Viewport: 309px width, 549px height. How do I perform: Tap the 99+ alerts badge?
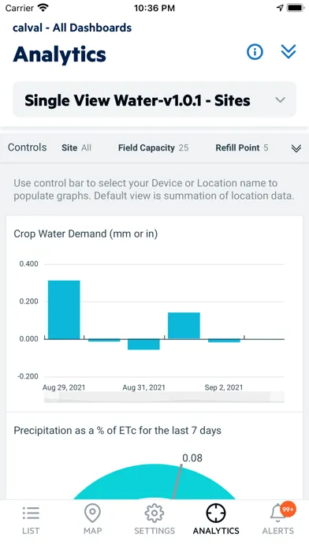coord(288,510)
